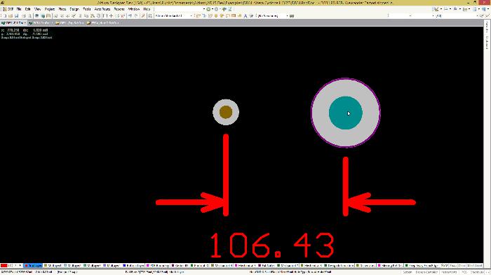
Task: Click the Place Pad tool icon
Action: coord(216,15)
